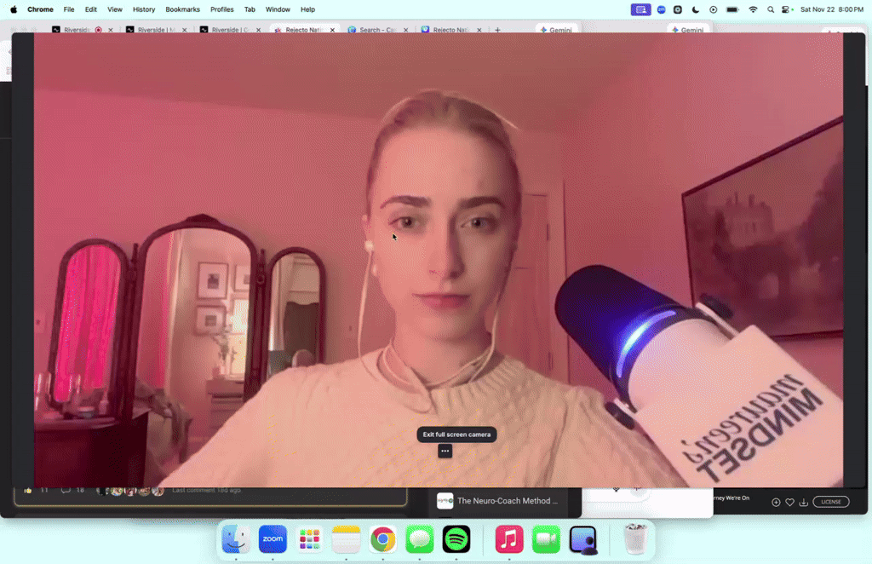
Task: Click the right Gemini button in background window
Action: [688, 30]
